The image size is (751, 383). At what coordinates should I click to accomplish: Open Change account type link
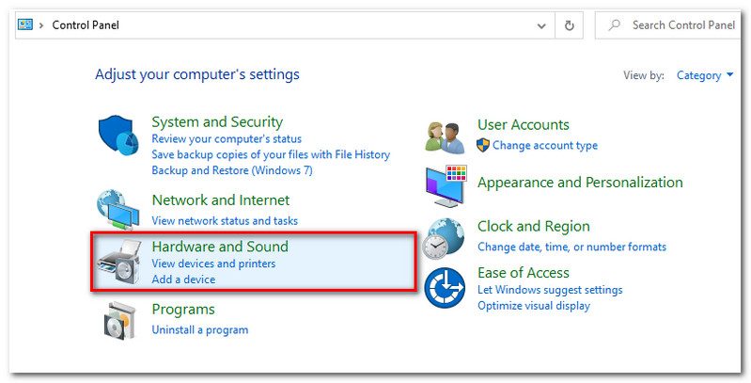click(x=544, y=145)
